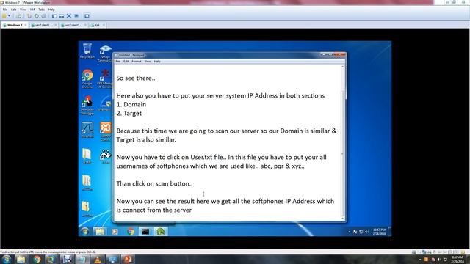Open Notepad Format menu
The height and width of the screenshot is (264, 470).
point(137,62)
